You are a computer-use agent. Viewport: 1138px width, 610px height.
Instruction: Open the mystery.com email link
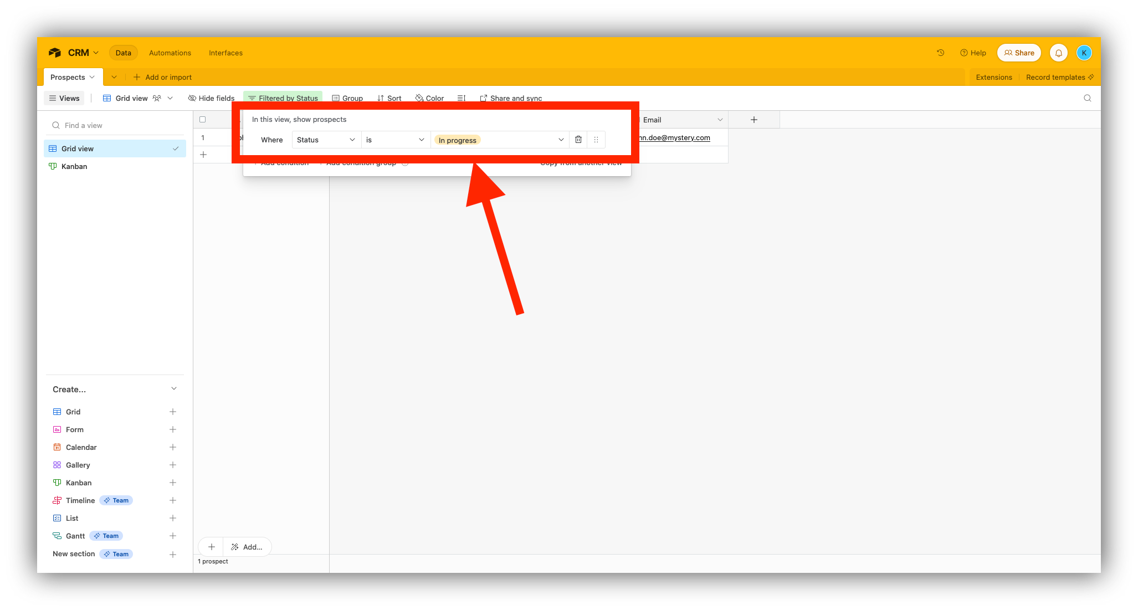click(674, 137)
